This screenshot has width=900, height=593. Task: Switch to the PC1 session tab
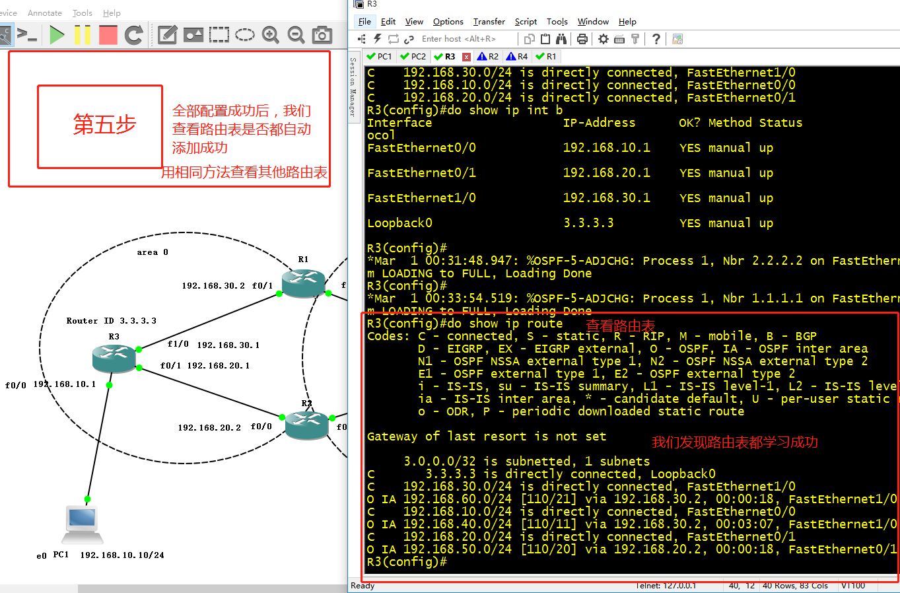click(x=380, y=56)
